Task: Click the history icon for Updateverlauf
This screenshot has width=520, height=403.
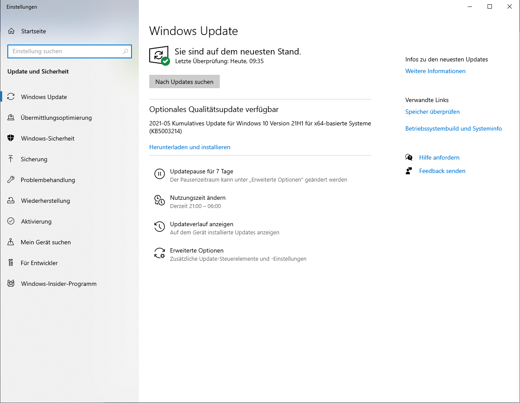Action: [160, 227]
